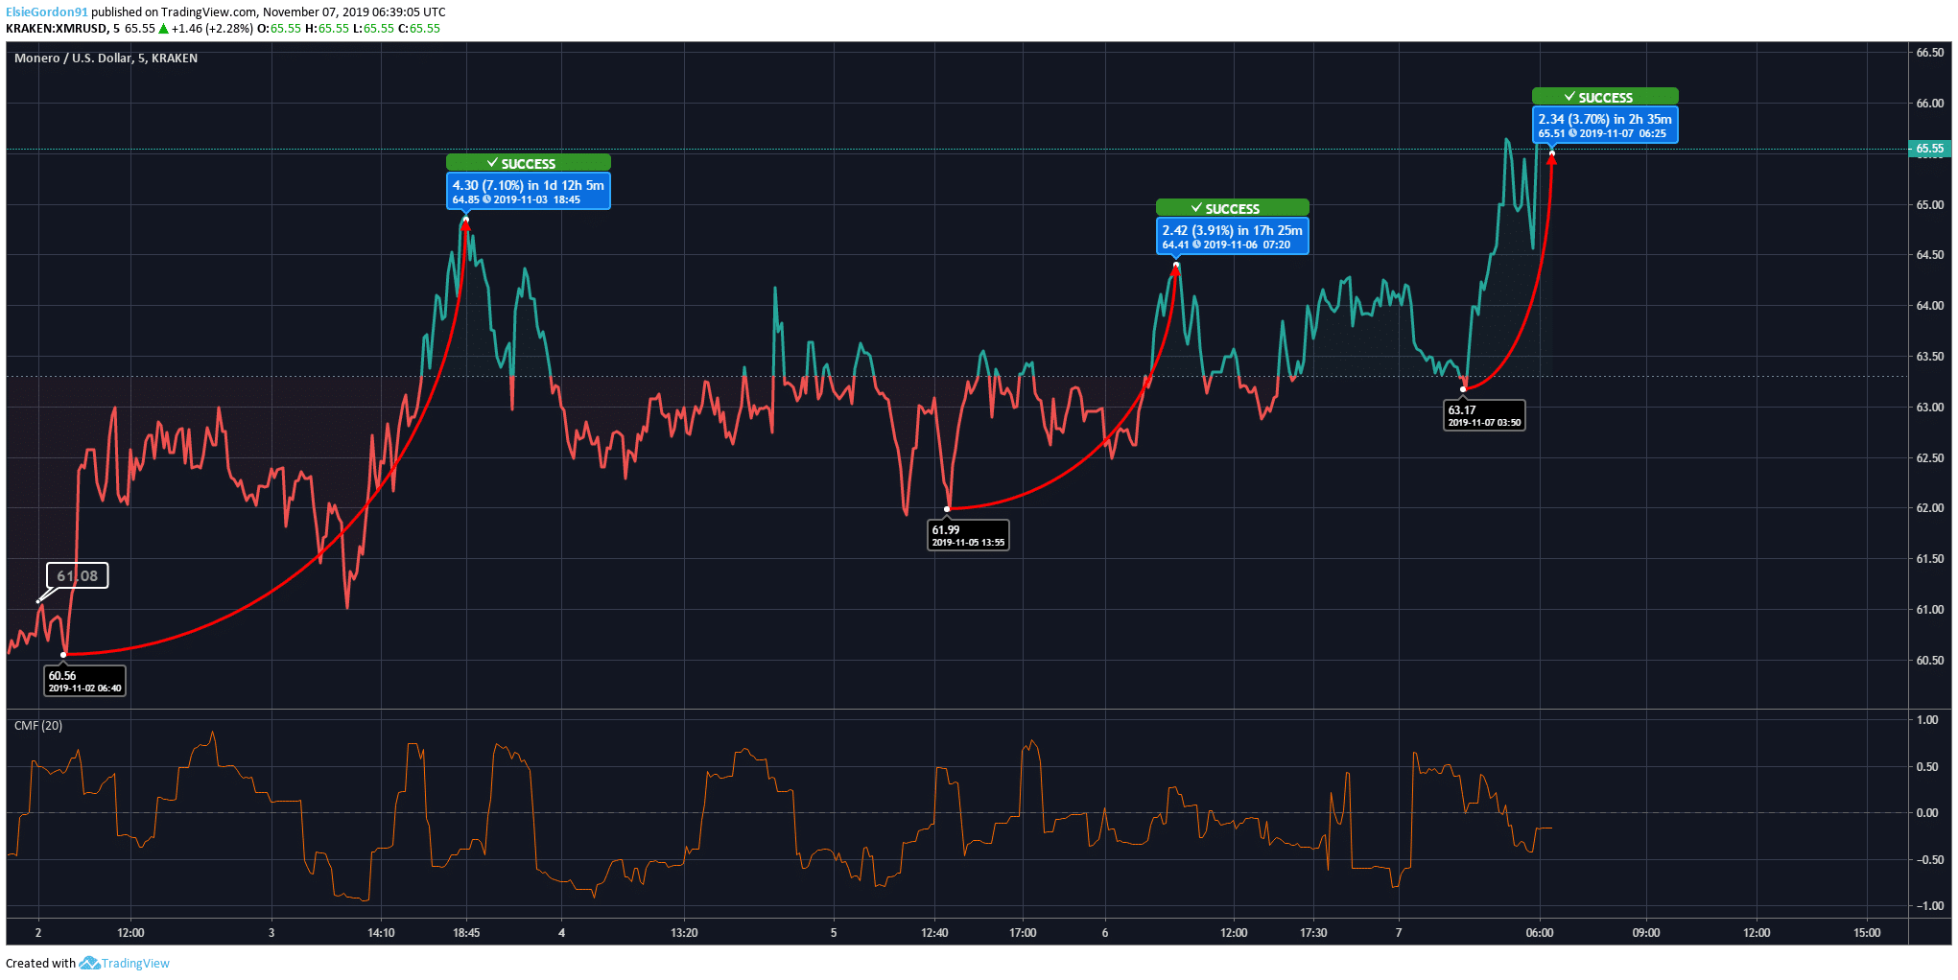The width and height of the screenshot is (1958, 980).
Task: Click the 61.99 start price label dated 2019-11-05
Action: pyautogui.click(x=968, y=535)
